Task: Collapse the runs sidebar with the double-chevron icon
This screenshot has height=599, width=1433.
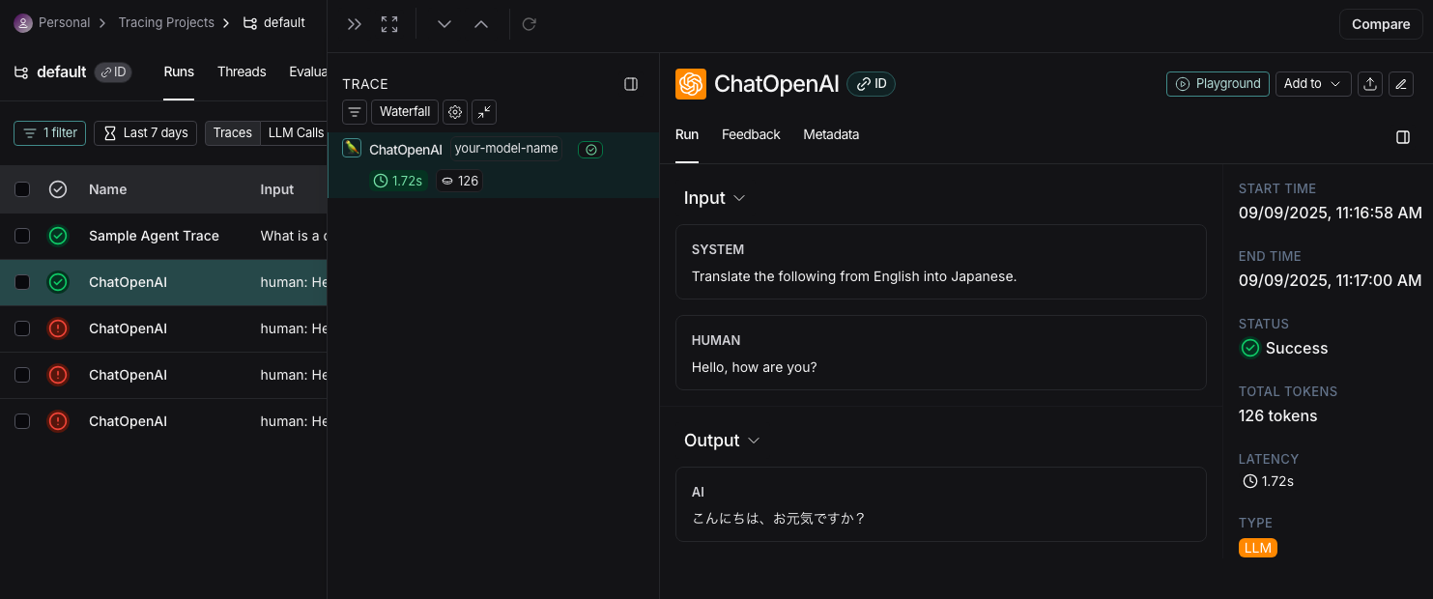Action: click(354, 23)
